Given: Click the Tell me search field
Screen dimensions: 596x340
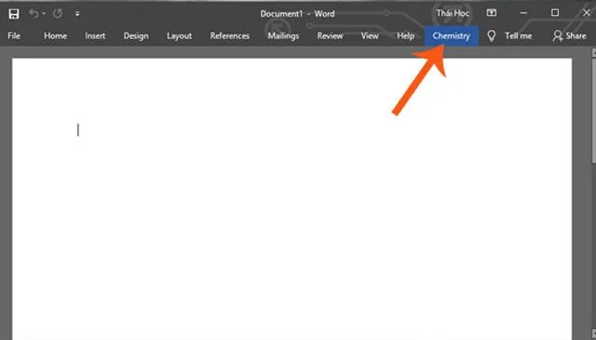Looking at the screenshot, I should point(518,35).
